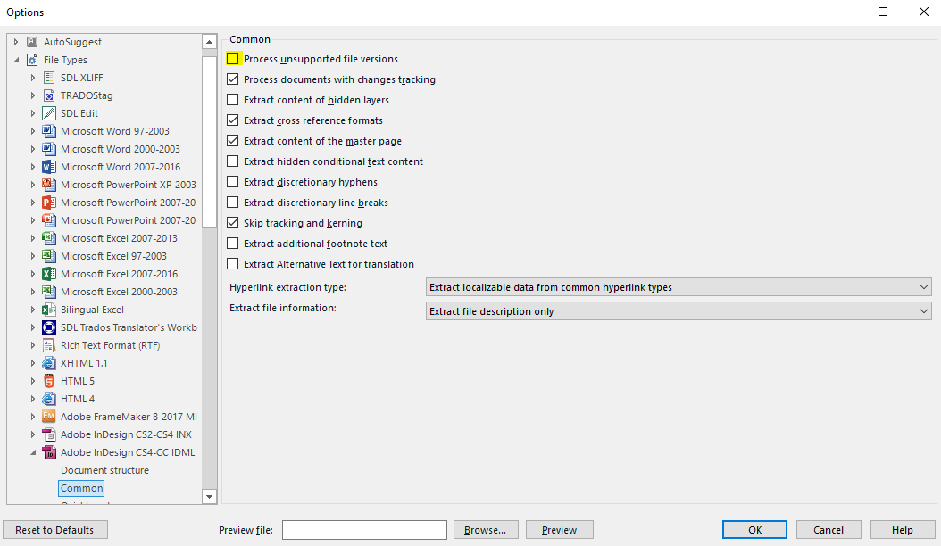The image size is (941, 546).
Task: Uncheck Extract cross reference formats
Action: [233, 120]
